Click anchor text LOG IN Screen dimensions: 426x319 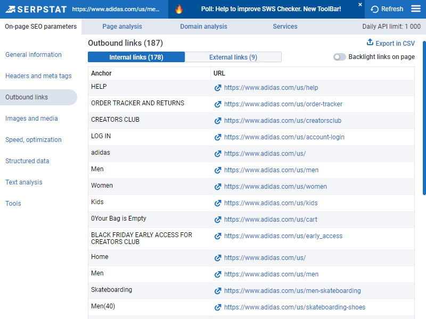[x=101, y=136]
